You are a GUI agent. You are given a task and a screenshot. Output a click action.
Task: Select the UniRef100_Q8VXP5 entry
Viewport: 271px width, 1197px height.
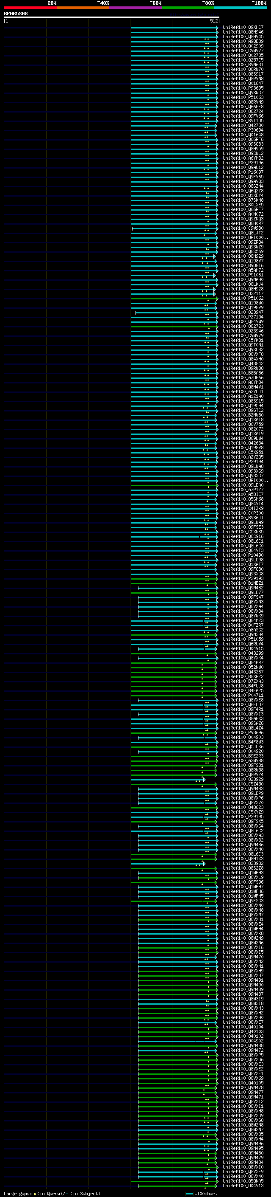click(x=243, y=1055)
